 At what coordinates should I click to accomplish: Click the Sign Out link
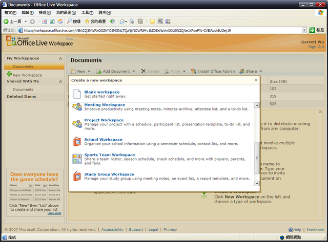click(x=316, y=47)
